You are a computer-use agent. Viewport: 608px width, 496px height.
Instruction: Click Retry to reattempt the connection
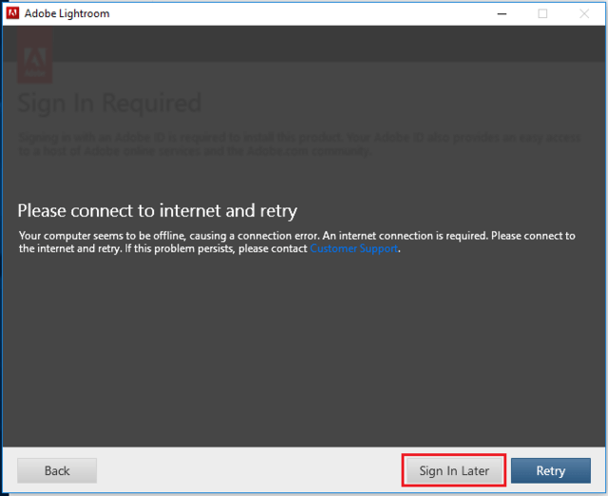(550, 470)
